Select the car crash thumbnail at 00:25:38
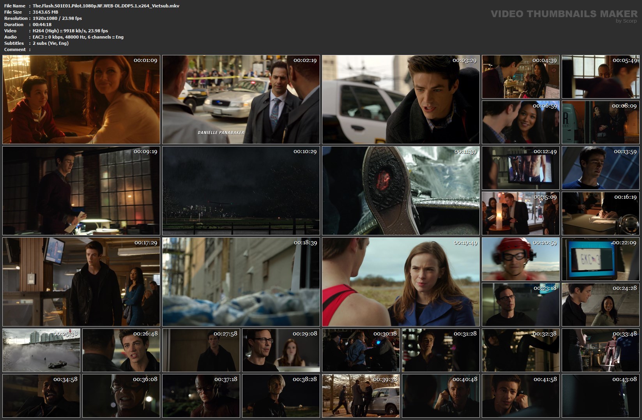 coord(41,350)
